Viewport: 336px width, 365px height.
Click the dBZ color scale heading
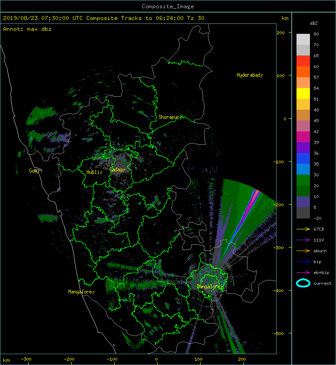pyautogui.click(x=313, y=23)
